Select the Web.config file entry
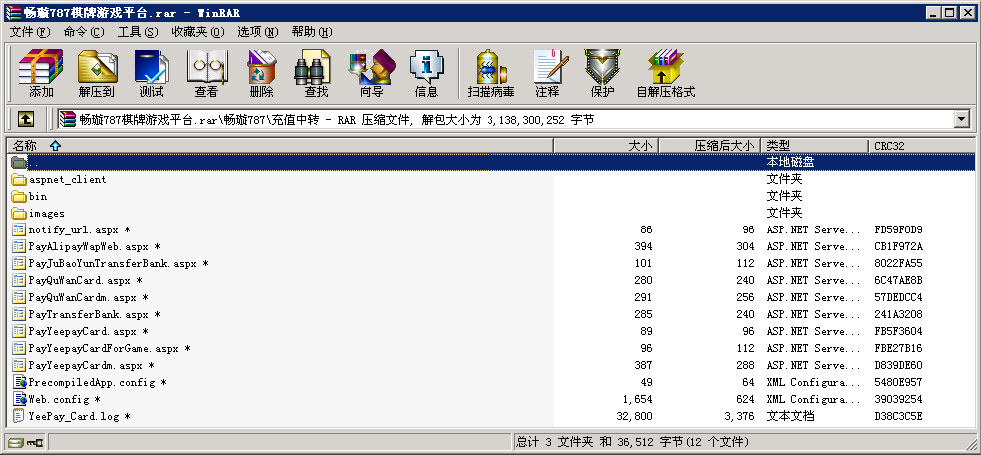The image size is (981, 455). tap(59, 399)
